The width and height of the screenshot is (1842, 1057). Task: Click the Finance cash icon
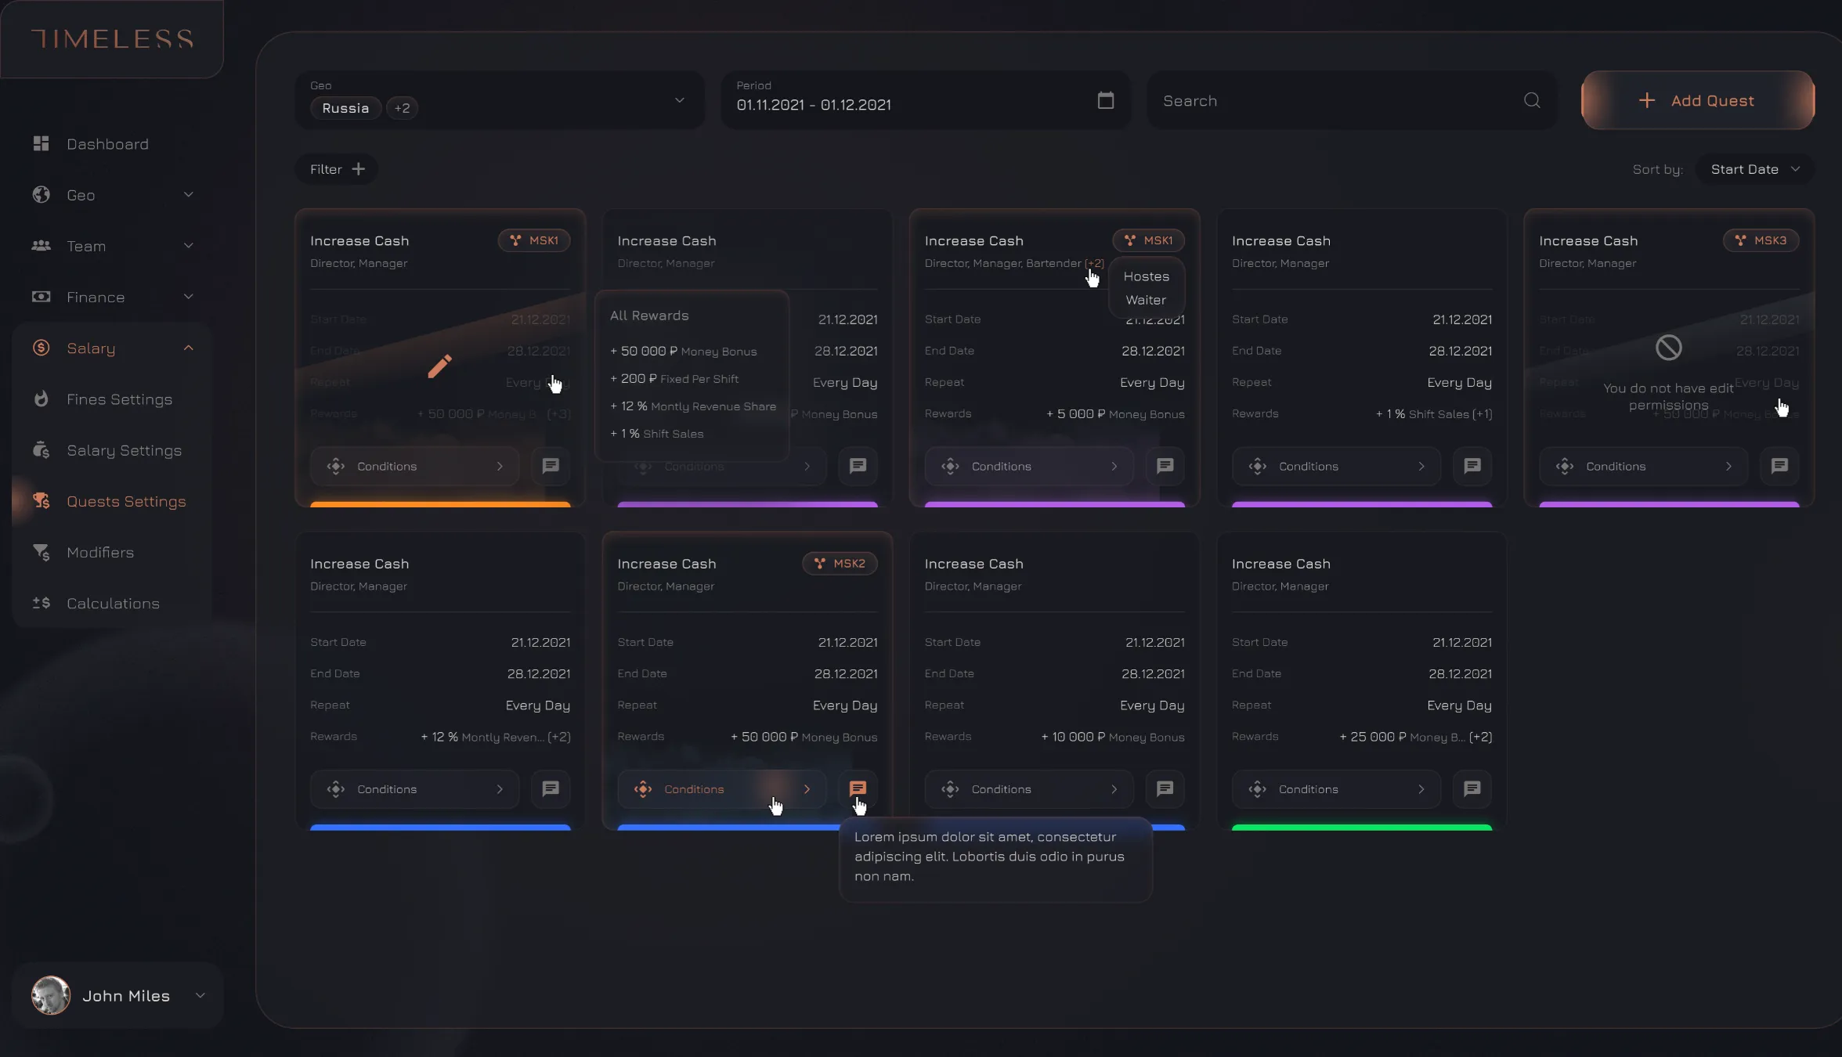42,297
